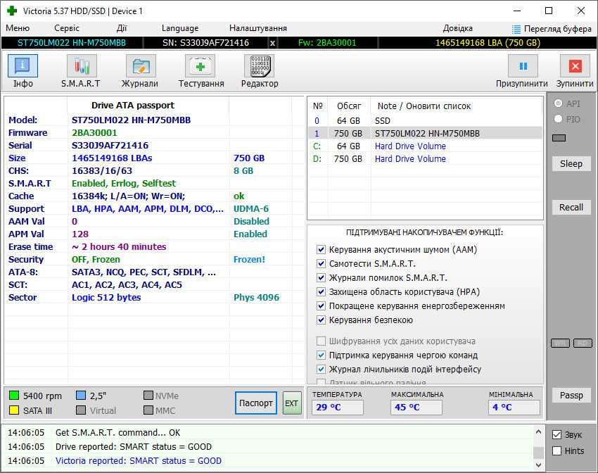Viewport: 598px width, 473px height.
Task: Toggle Керування акустичним шумом (AAM) checkbox
Action: pos(321,250)
